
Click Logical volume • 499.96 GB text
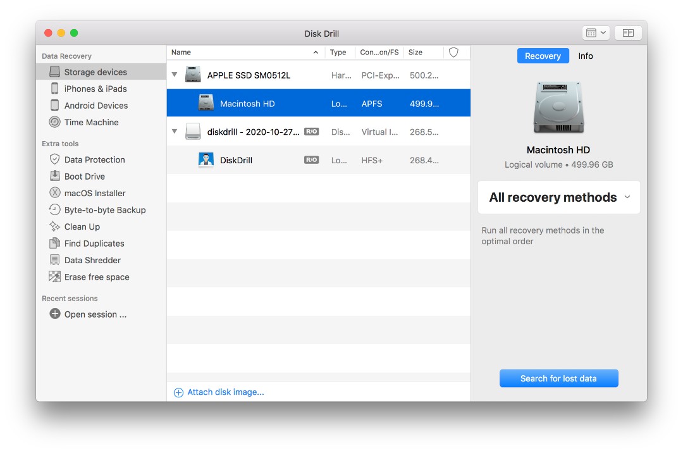point(559,164)
